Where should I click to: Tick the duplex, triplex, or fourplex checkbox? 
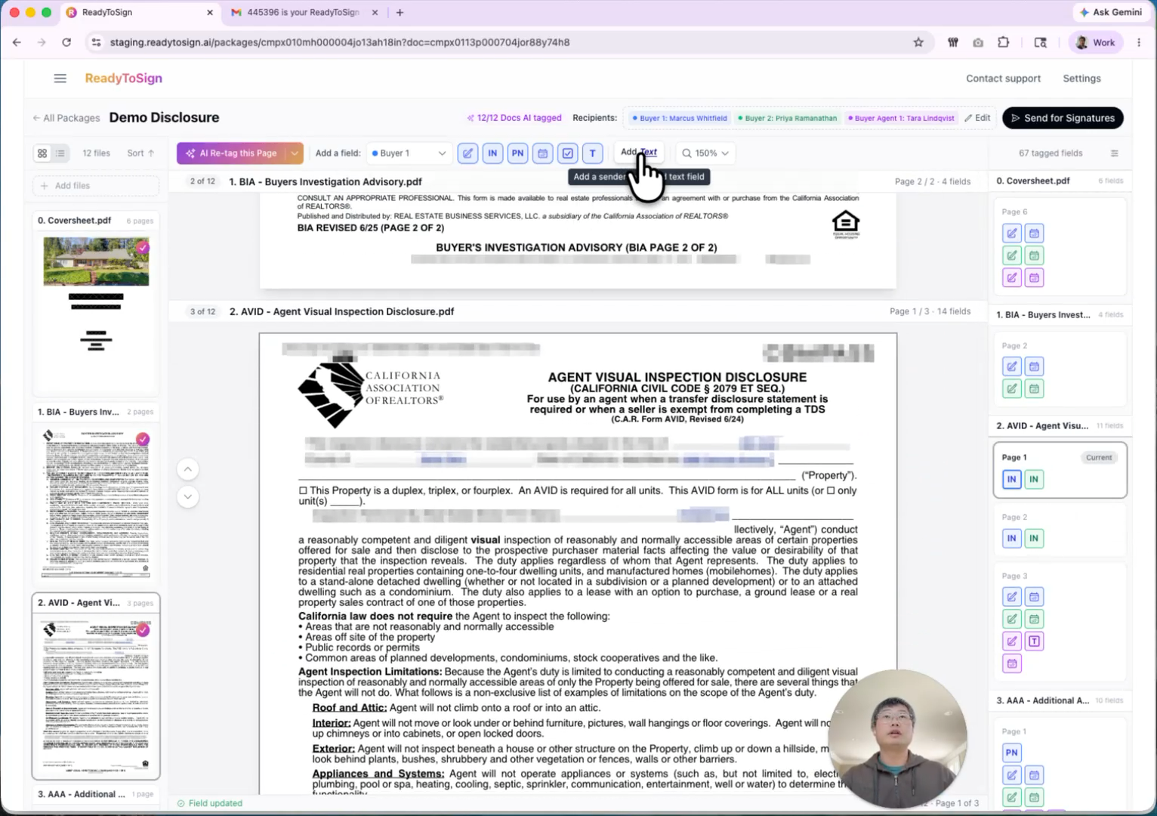(x=303, y=490)
